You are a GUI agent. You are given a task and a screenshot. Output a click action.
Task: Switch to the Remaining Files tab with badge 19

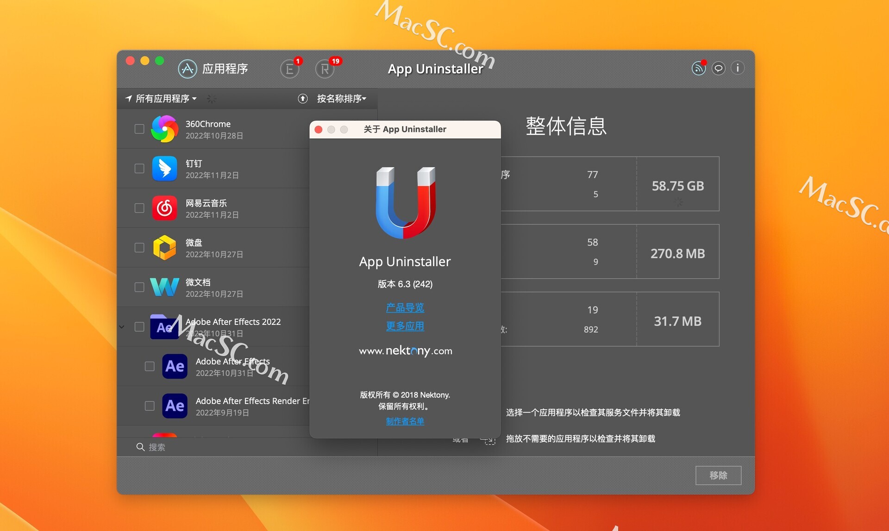[325, 69]
